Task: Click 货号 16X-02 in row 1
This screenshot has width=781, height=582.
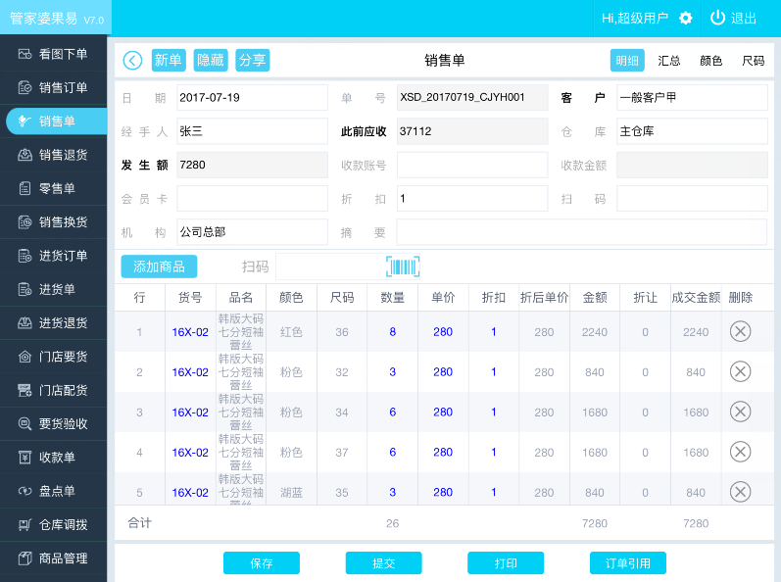Action: pyautogui.click(x=190, y=332)
